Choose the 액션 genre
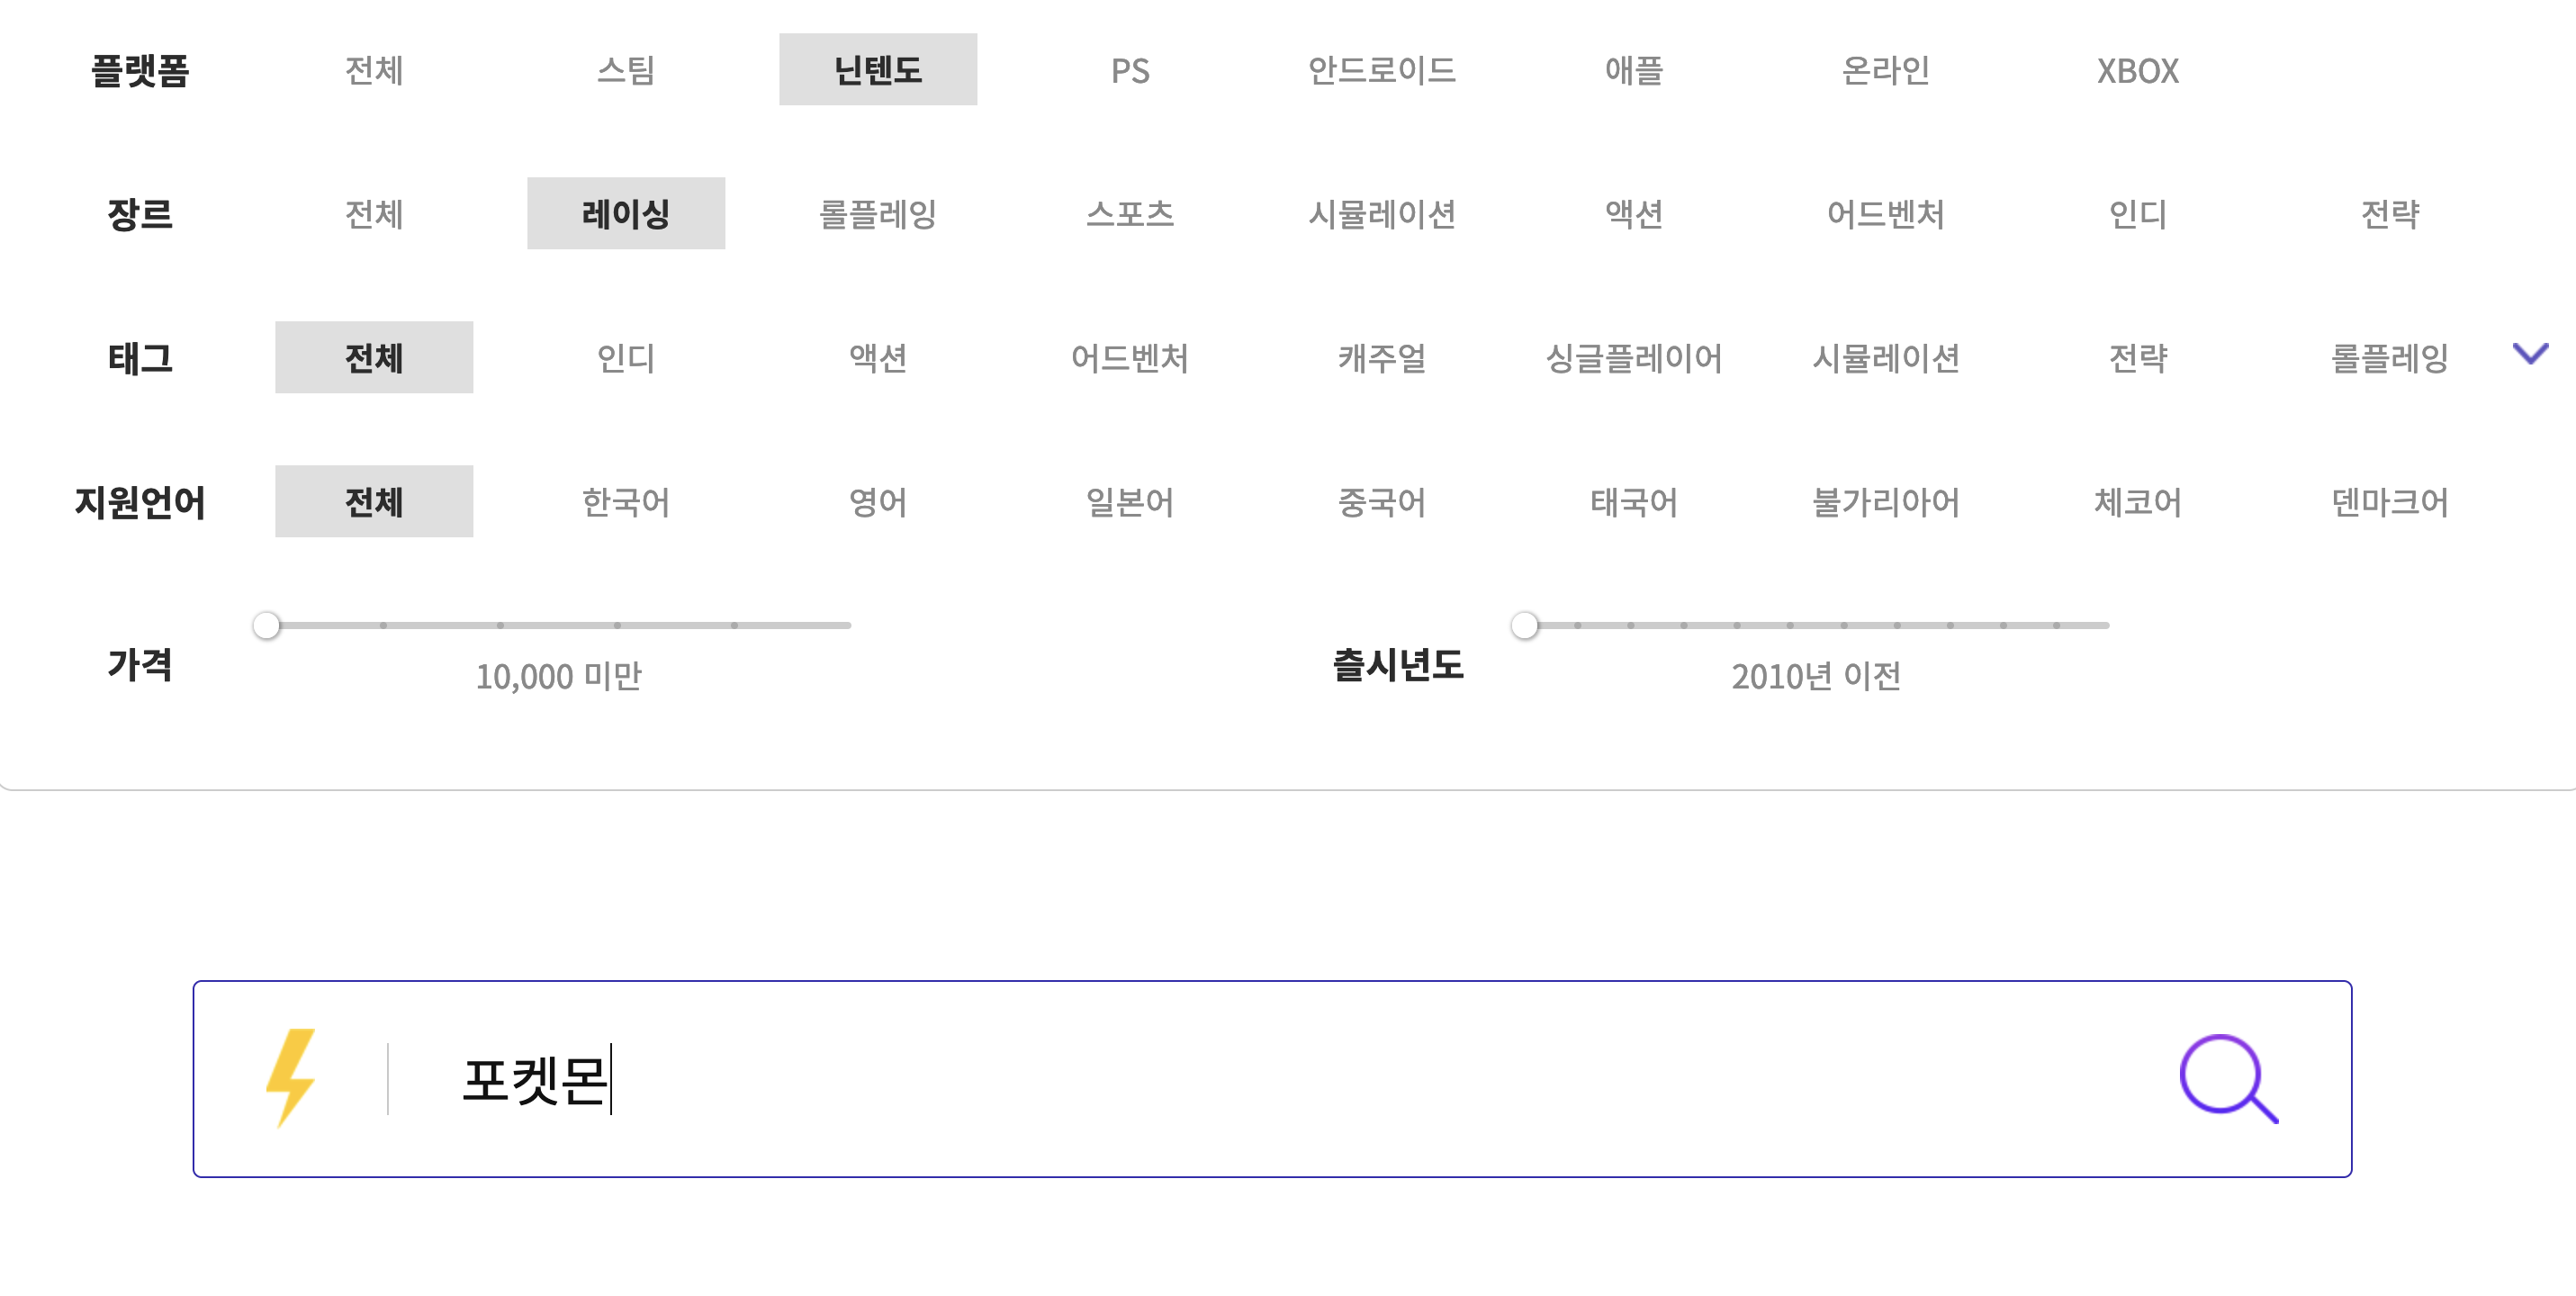This screenshot has height=1296, width=2576. (x=1634, y=214)
